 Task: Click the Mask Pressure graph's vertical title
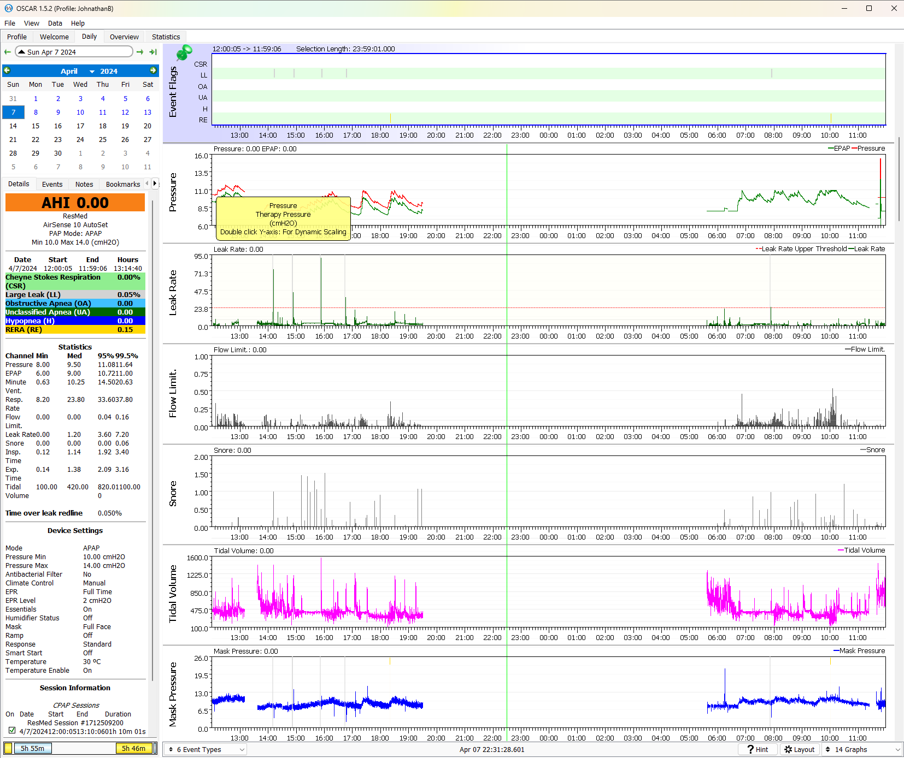pos(173,694)
